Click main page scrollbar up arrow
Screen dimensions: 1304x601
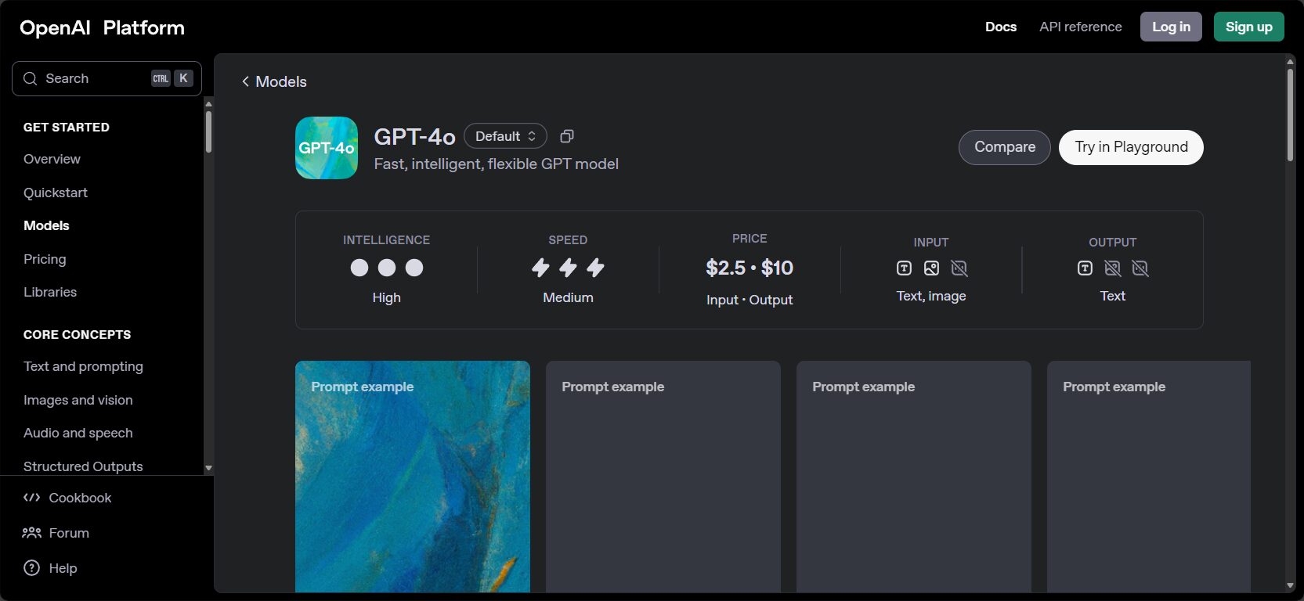coord(1290,61)
